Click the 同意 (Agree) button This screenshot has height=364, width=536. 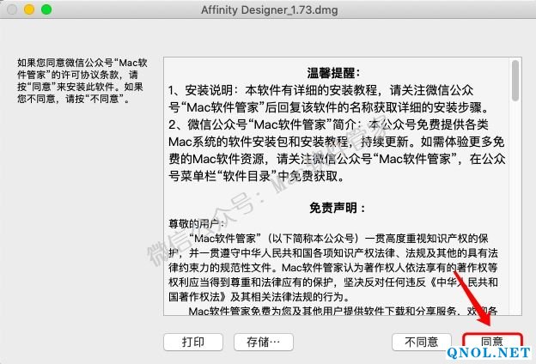click(491, 341)
